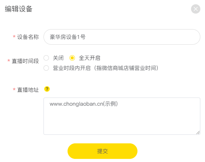
Task: Click the 关闭 option label text
Action: pos(58,58)
